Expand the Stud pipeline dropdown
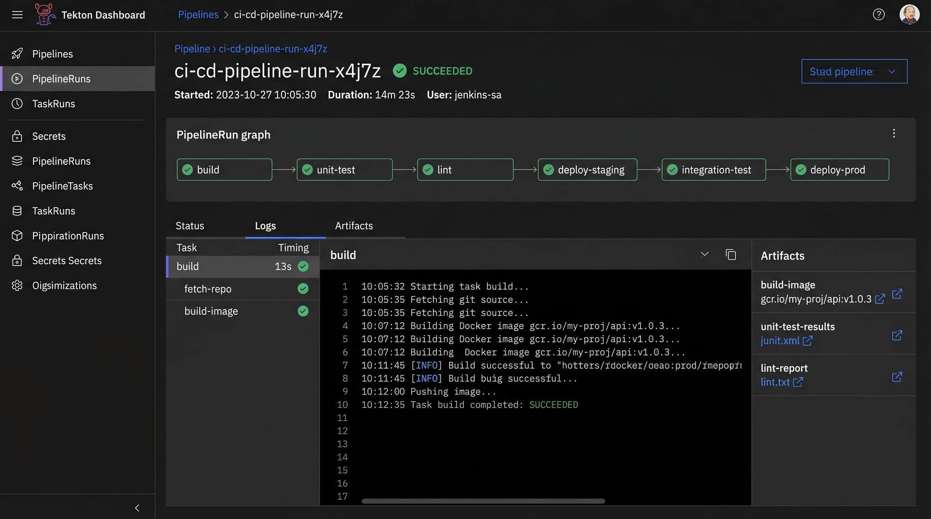Screen dimensions: 931x519 pos(854,72)
